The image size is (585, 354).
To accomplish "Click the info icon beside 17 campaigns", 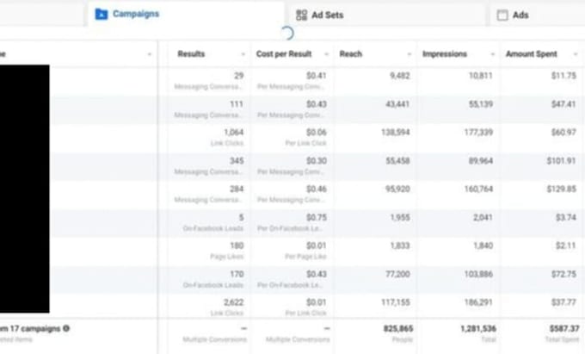I will (66, 328).
